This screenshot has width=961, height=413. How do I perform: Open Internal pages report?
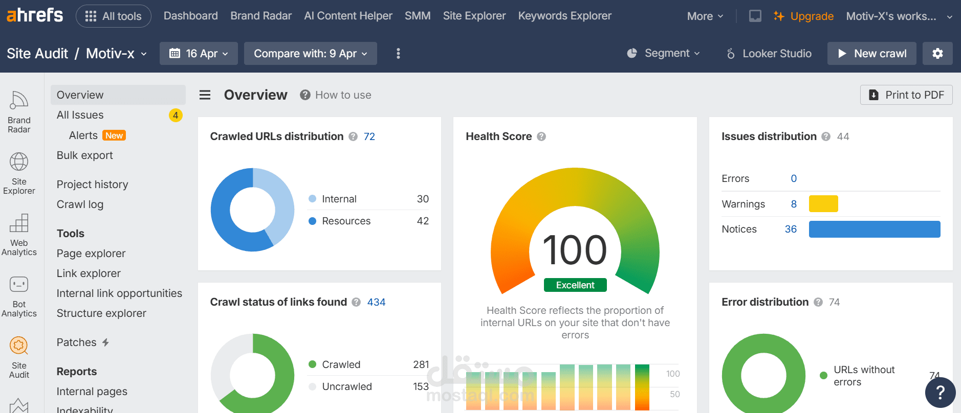coord(92,391)
